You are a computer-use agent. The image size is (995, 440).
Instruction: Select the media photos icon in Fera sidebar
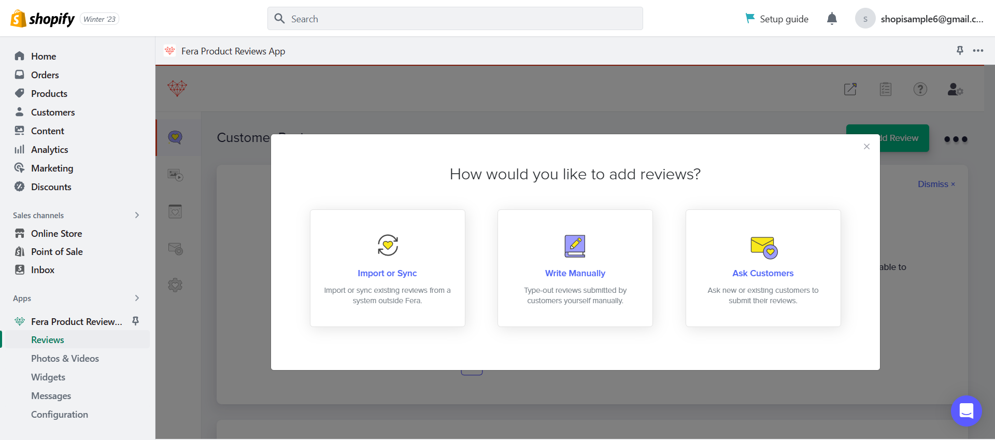coord(175,175)
